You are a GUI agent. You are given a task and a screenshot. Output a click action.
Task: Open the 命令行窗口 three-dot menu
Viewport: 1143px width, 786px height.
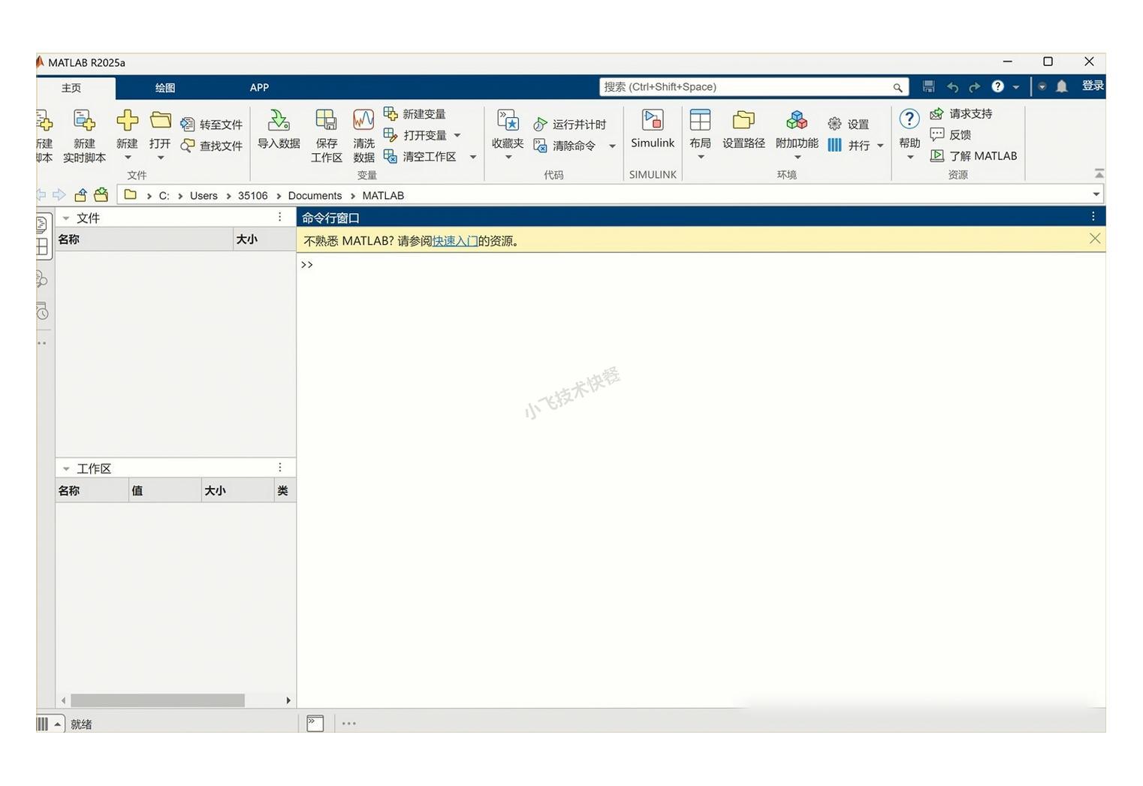point(1093,216)
